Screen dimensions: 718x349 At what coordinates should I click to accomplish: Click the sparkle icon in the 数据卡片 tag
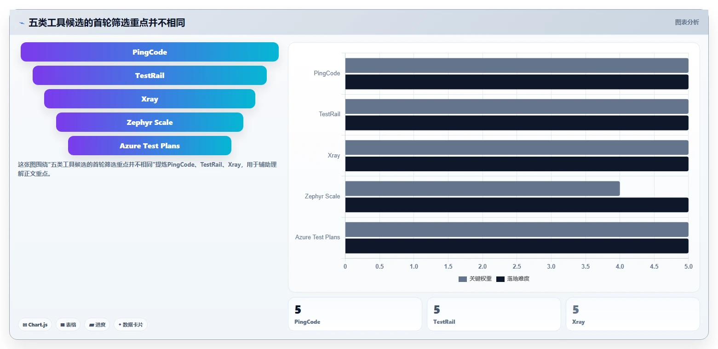(x=120, y=325)
